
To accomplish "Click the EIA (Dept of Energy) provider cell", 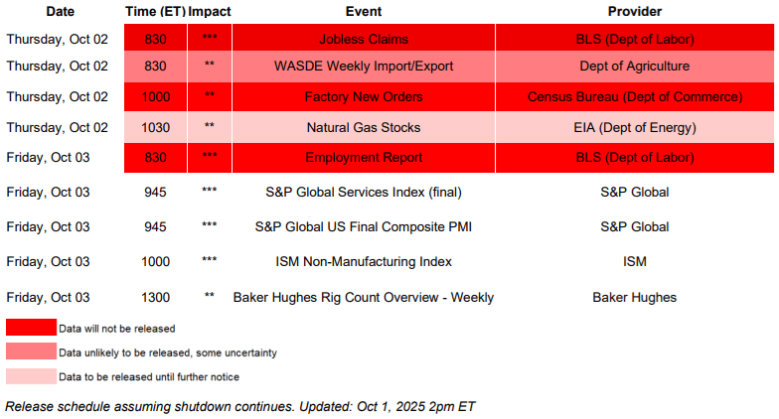I will tap(635, 127).
